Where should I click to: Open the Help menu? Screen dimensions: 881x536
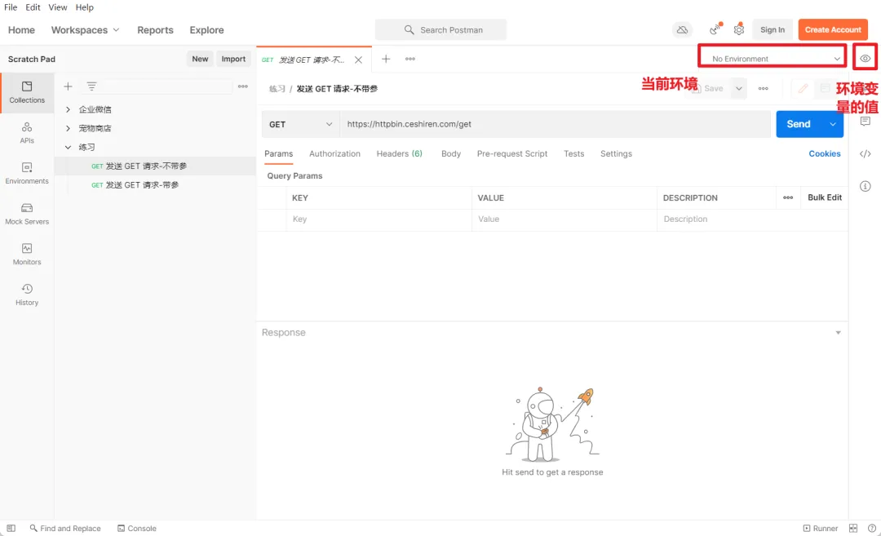(84, 7)
